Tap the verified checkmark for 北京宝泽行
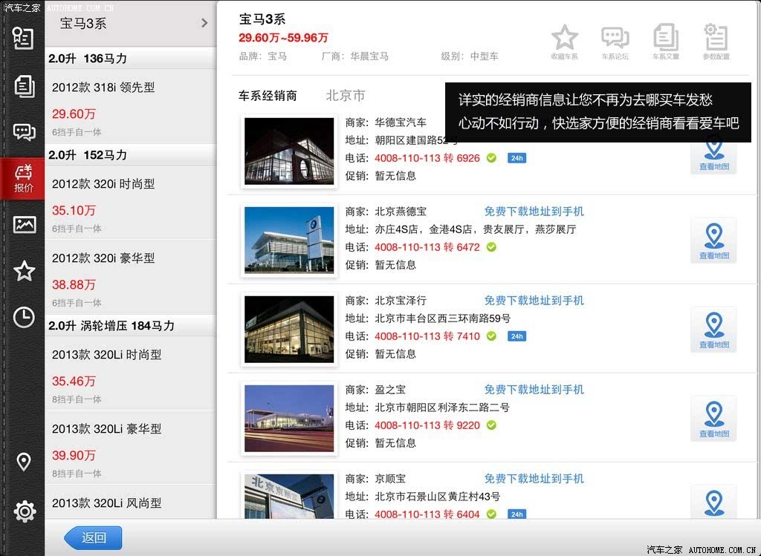The width and height of the screenshot is (761, 556). tap(492, 336)
